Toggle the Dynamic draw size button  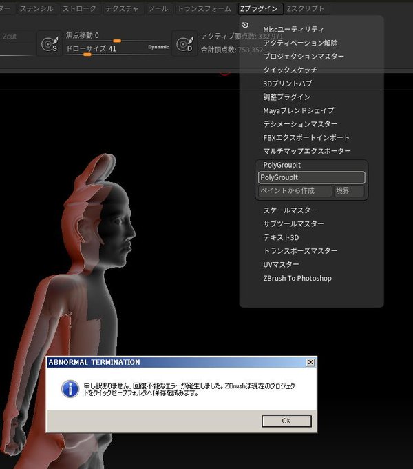click(x=158, y=47)
